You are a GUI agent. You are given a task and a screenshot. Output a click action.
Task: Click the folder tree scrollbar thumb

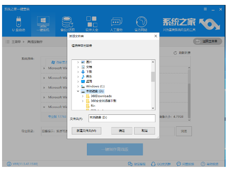153,77
